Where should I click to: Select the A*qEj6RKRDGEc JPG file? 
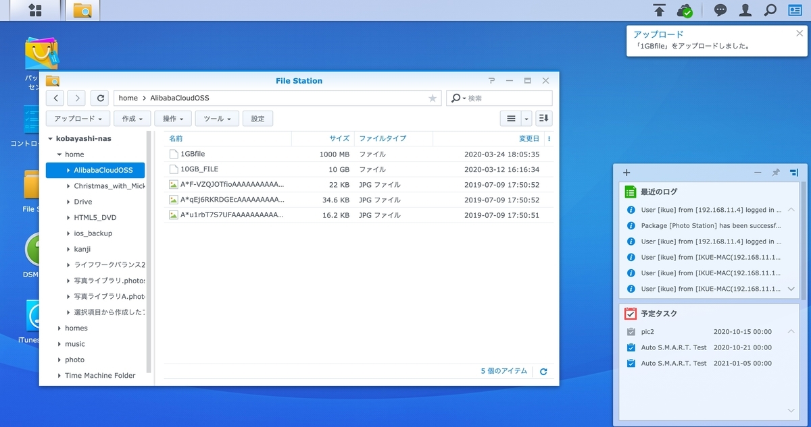[358, 200]
